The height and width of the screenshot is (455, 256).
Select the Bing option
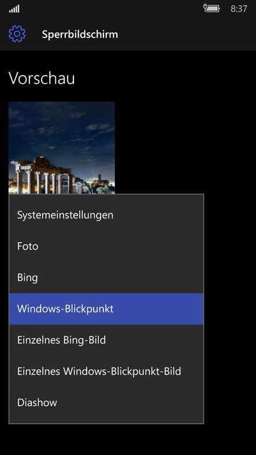[106, 278]
